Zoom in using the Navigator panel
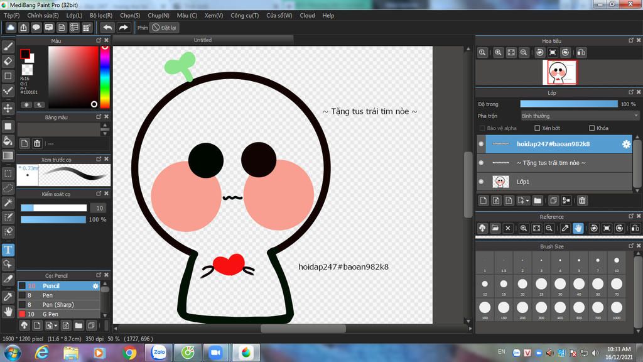The image size is (643, 362). tap(498, 53)
